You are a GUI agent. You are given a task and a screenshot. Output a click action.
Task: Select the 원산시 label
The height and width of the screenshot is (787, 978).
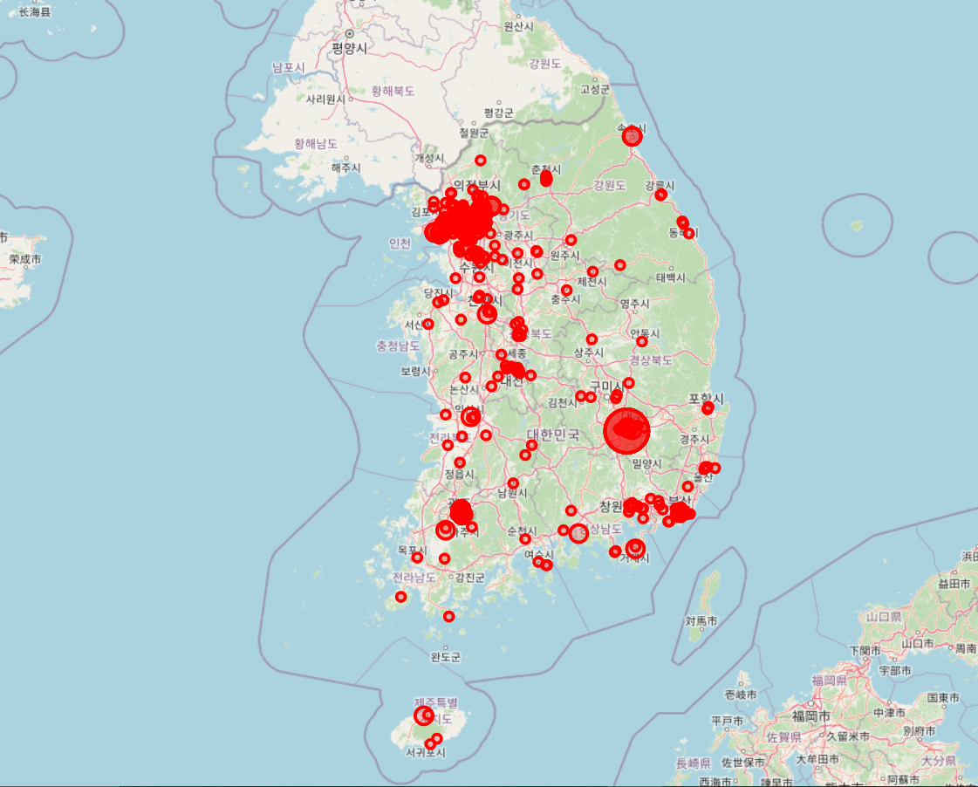519,26
